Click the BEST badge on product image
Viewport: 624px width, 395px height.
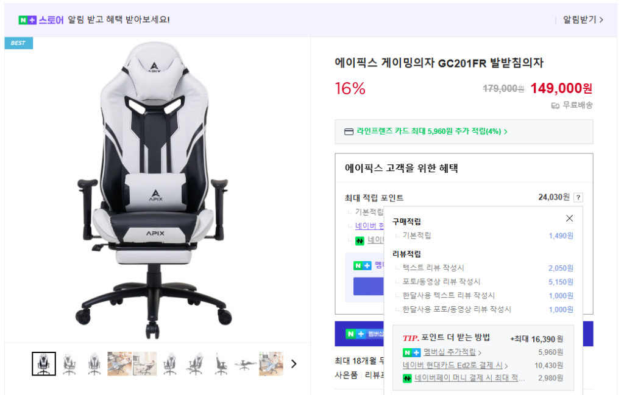(x=18, y=43)
